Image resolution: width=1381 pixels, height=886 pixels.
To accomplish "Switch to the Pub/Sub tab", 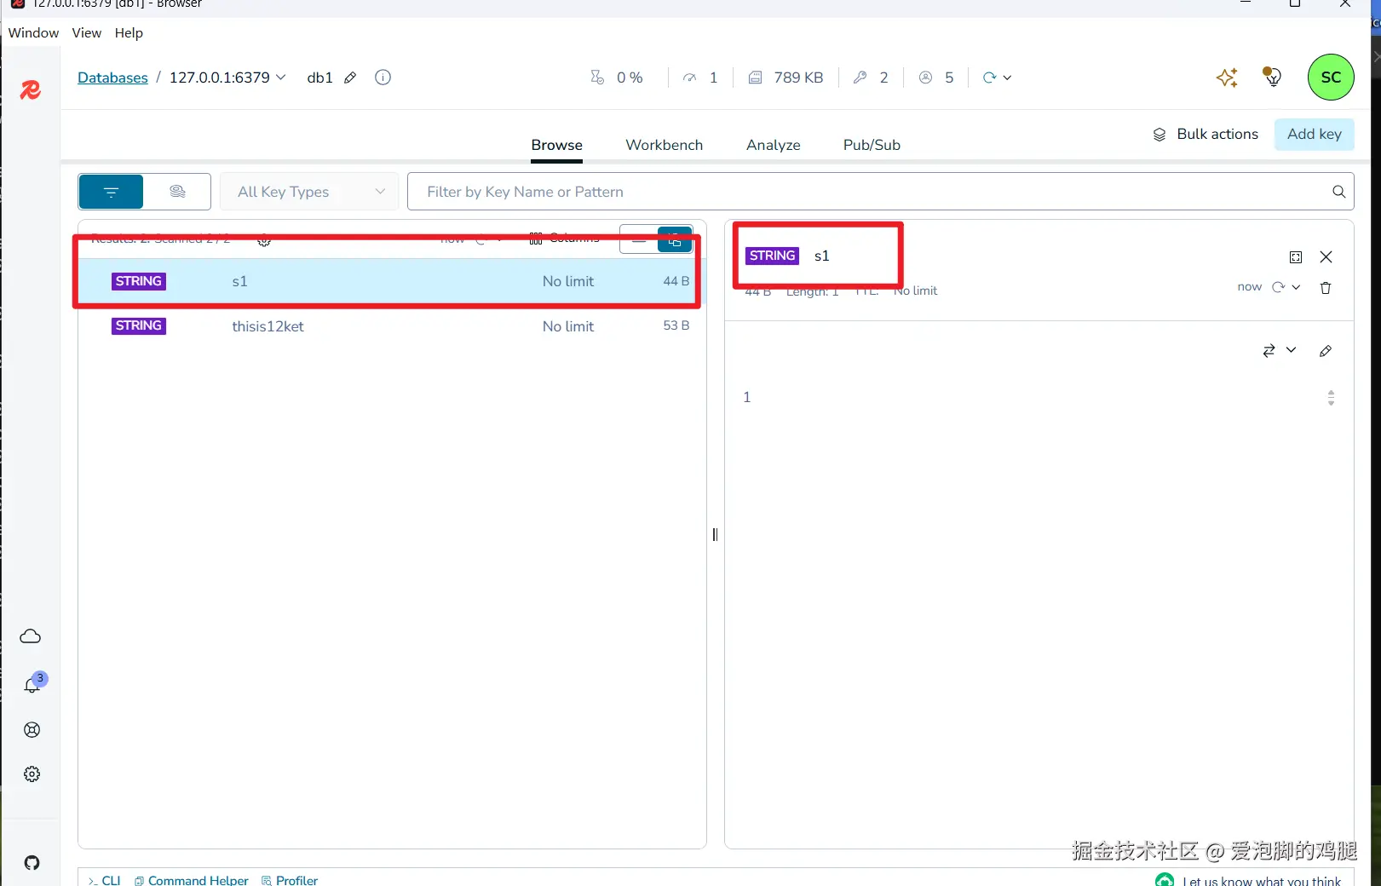I will pyautogui.click(x=872, y=145).
